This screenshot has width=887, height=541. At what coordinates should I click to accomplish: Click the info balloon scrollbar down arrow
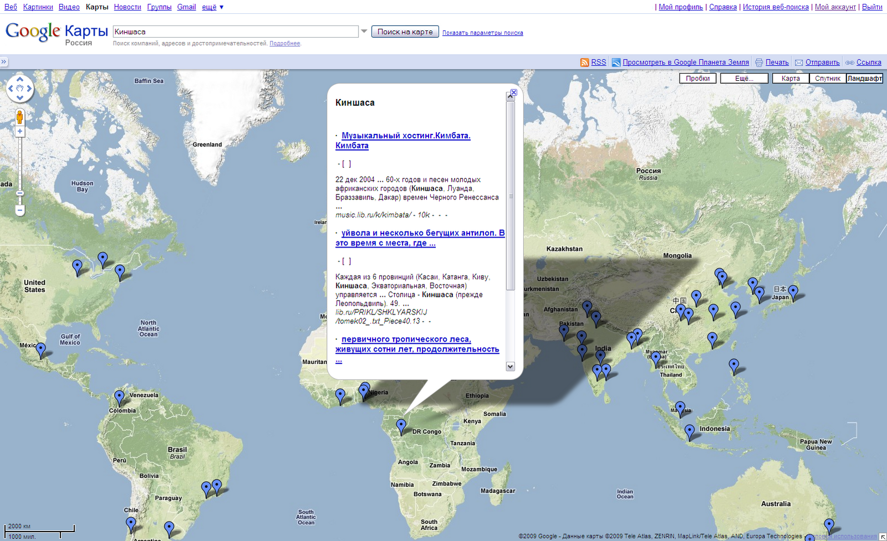pos(511,367)
